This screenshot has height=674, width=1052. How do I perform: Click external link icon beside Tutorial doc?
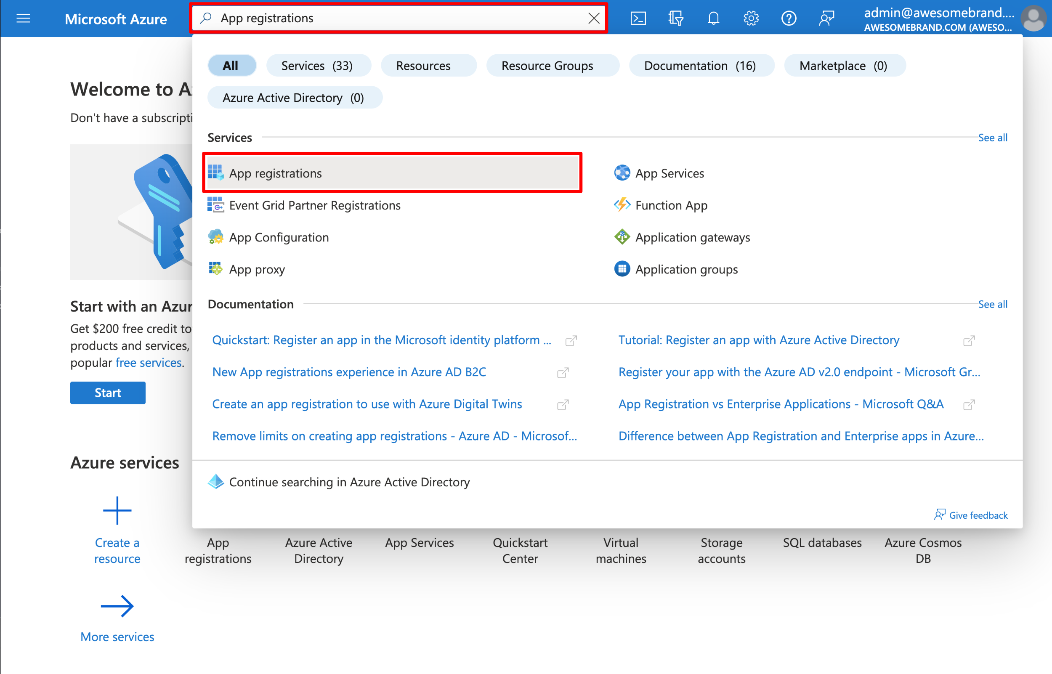[969, 340]
